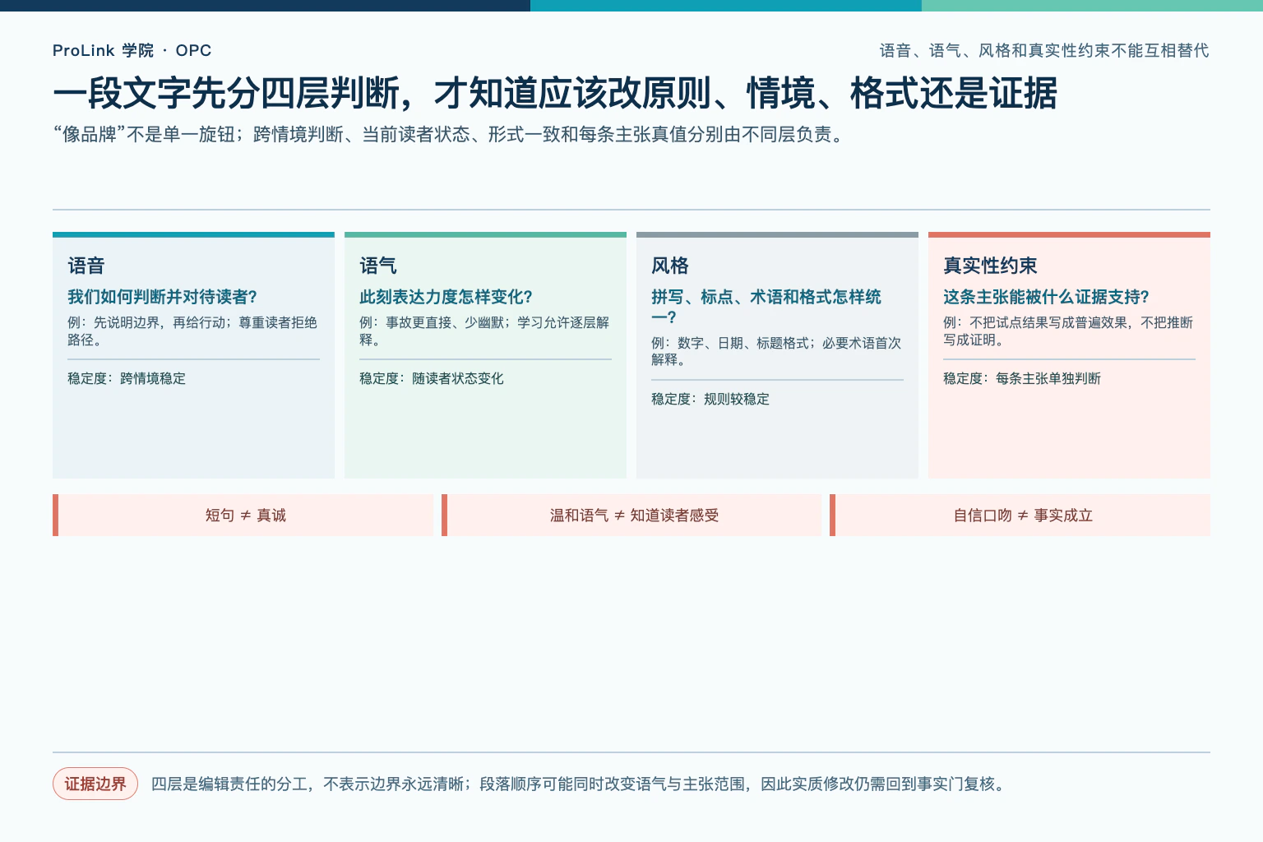
Task: Click the question 拼写、标点、术语和格式怎样统一?
Action: coord(766,307)
